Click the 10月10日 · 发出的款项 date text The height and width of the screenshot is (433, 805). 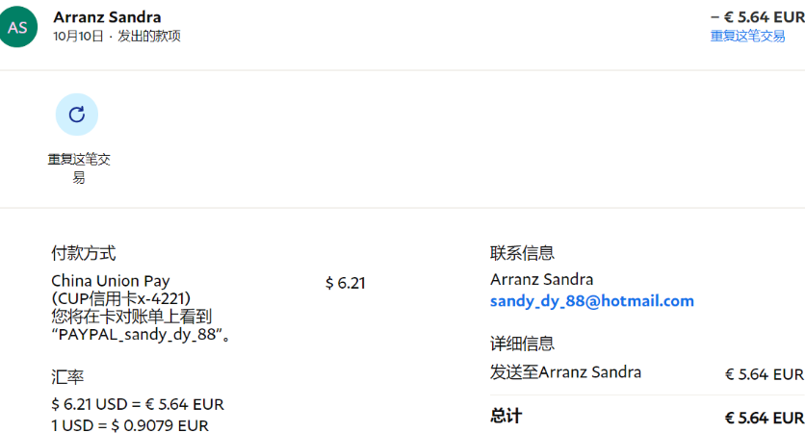(x=117, y=37)
